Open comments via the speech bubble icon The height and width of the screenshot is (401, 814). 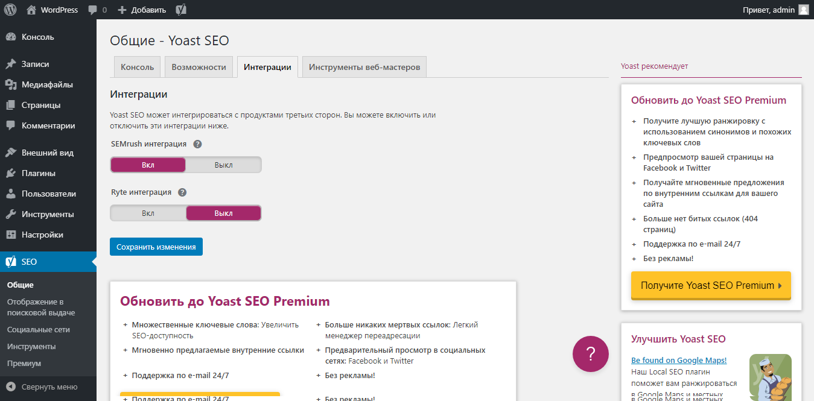(94, 9)
